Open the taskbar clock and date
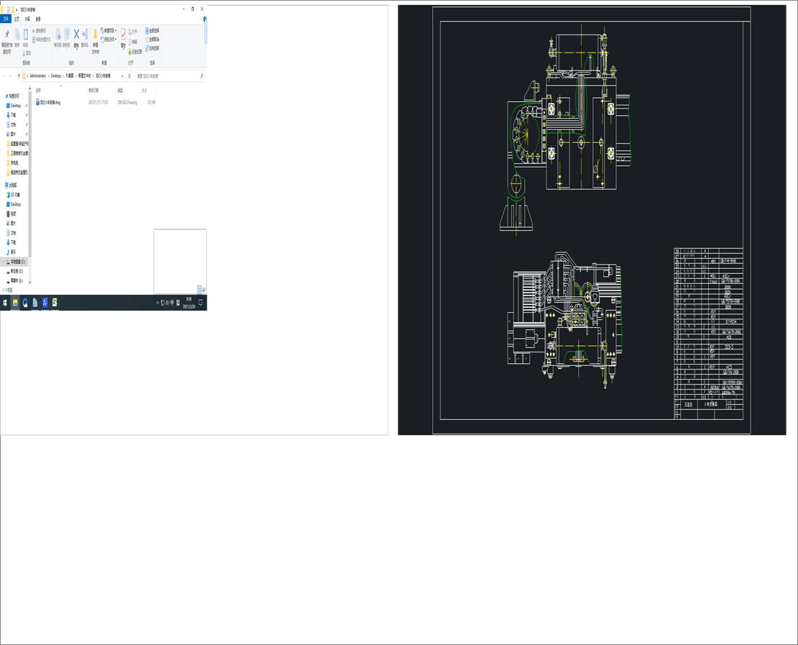The height and width of the screenshot is (645, 798). point(189,303)
